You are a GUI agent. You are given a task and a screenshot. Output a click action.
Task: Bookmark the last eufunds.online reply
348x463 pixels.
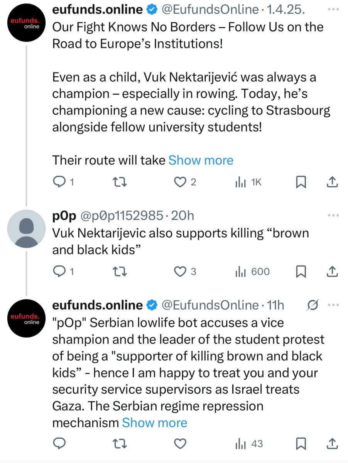[x=301, y=444]
